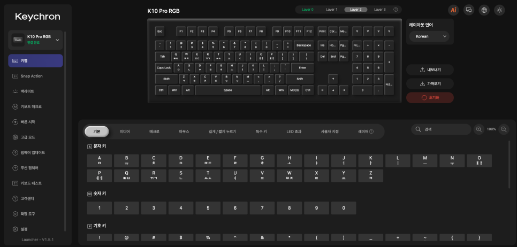Select the Backspace key on keyboard preview
Viewport: 517px width, 247px height.
[303, 45]
